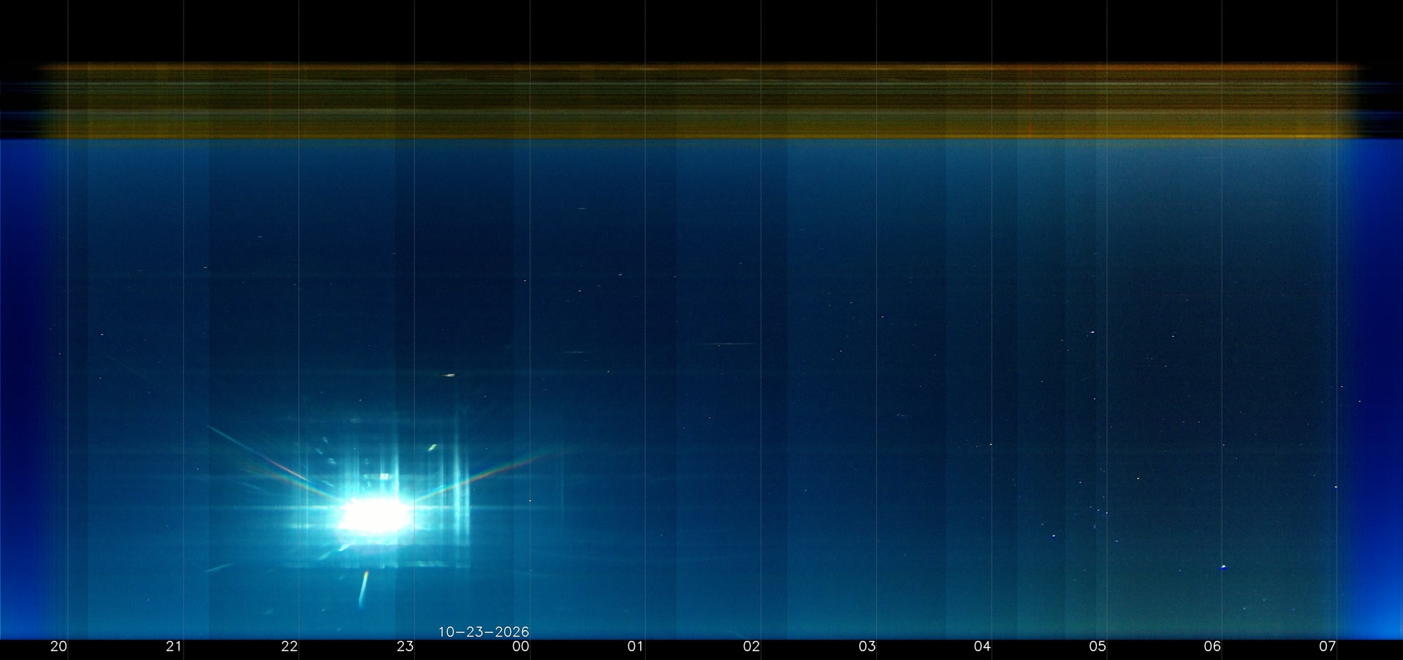Viewport: 1403px width, 660px height.
Task: Click the 06 hour label
Action: click(1213, 646)
